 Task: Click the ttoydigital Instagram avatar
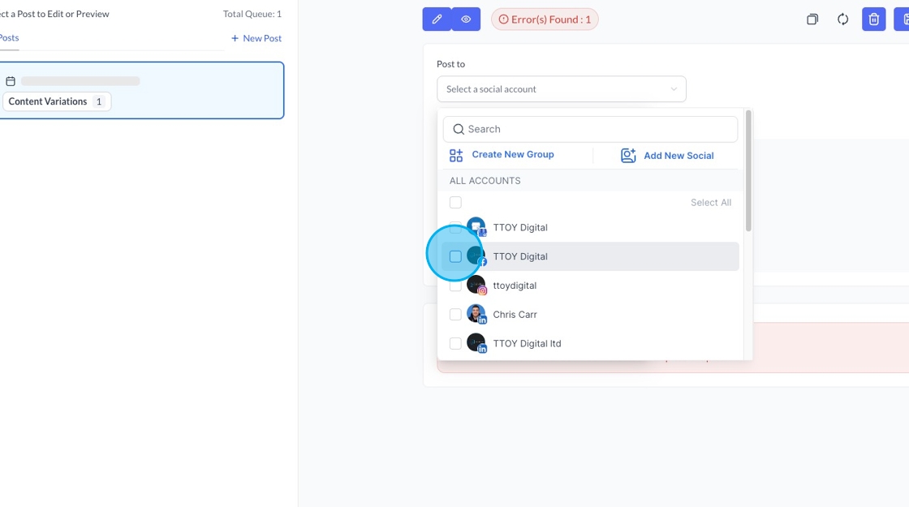(476, 285)
